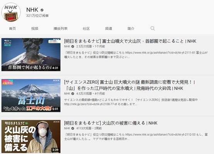Image resolution: width=214 pixels, height=154 pixels.
Task: Click the 321万位订阅者 subscriber count
Action: tap(37, 16)
